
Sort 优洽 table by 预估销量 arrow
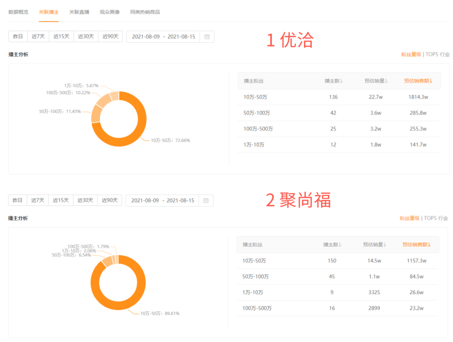coord(386,81)
